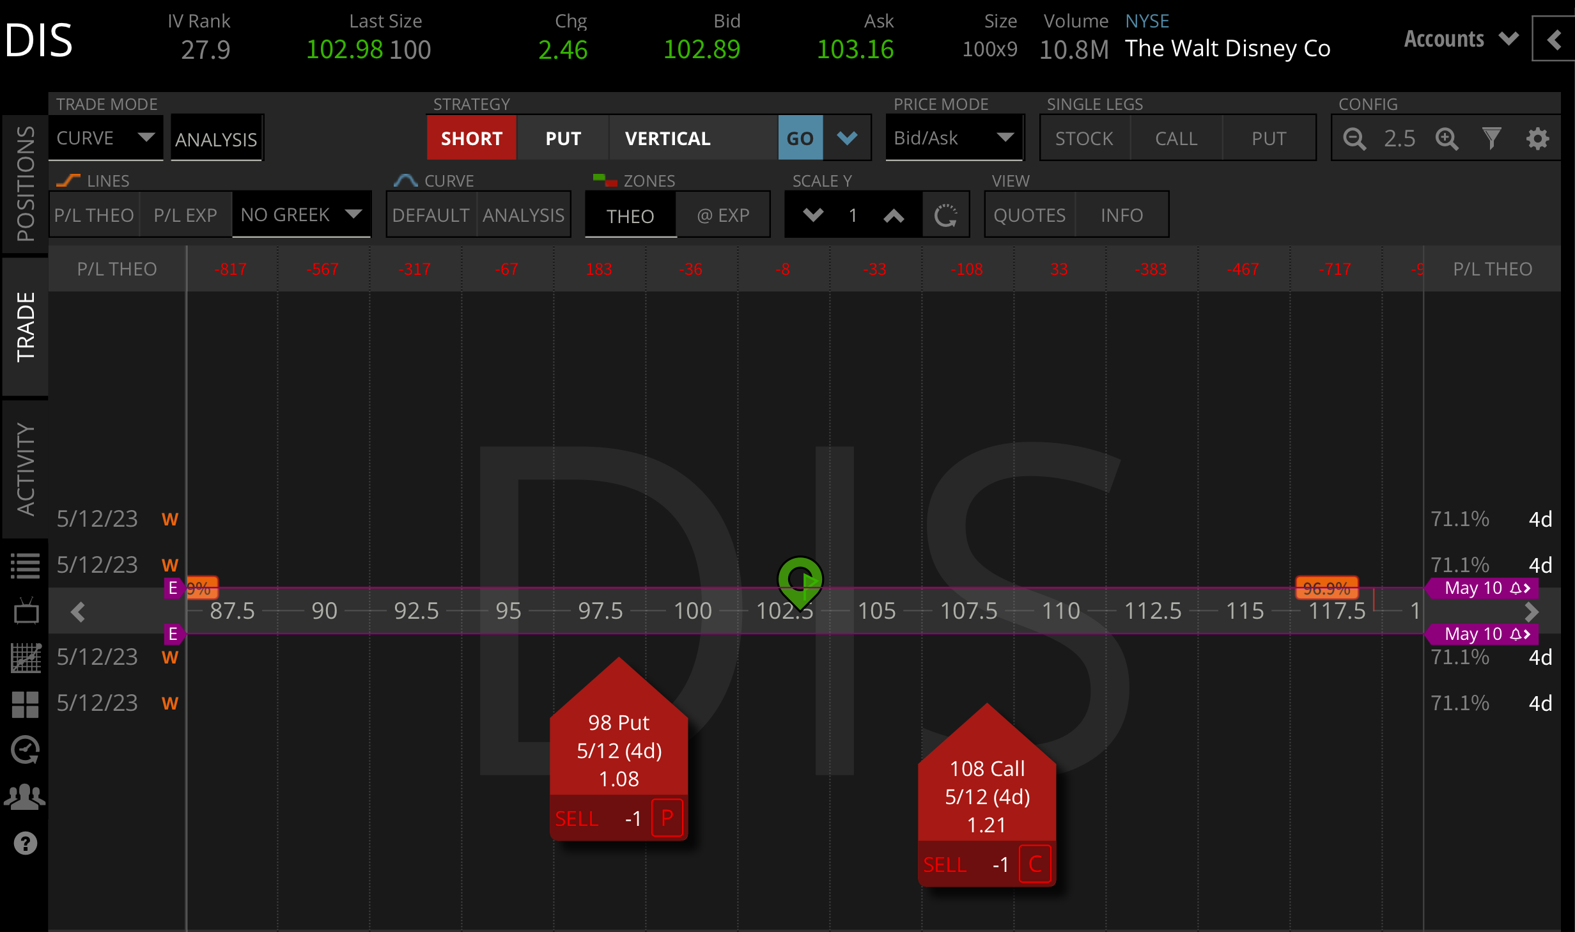Click the GO button to send the order

coord(800,137)
